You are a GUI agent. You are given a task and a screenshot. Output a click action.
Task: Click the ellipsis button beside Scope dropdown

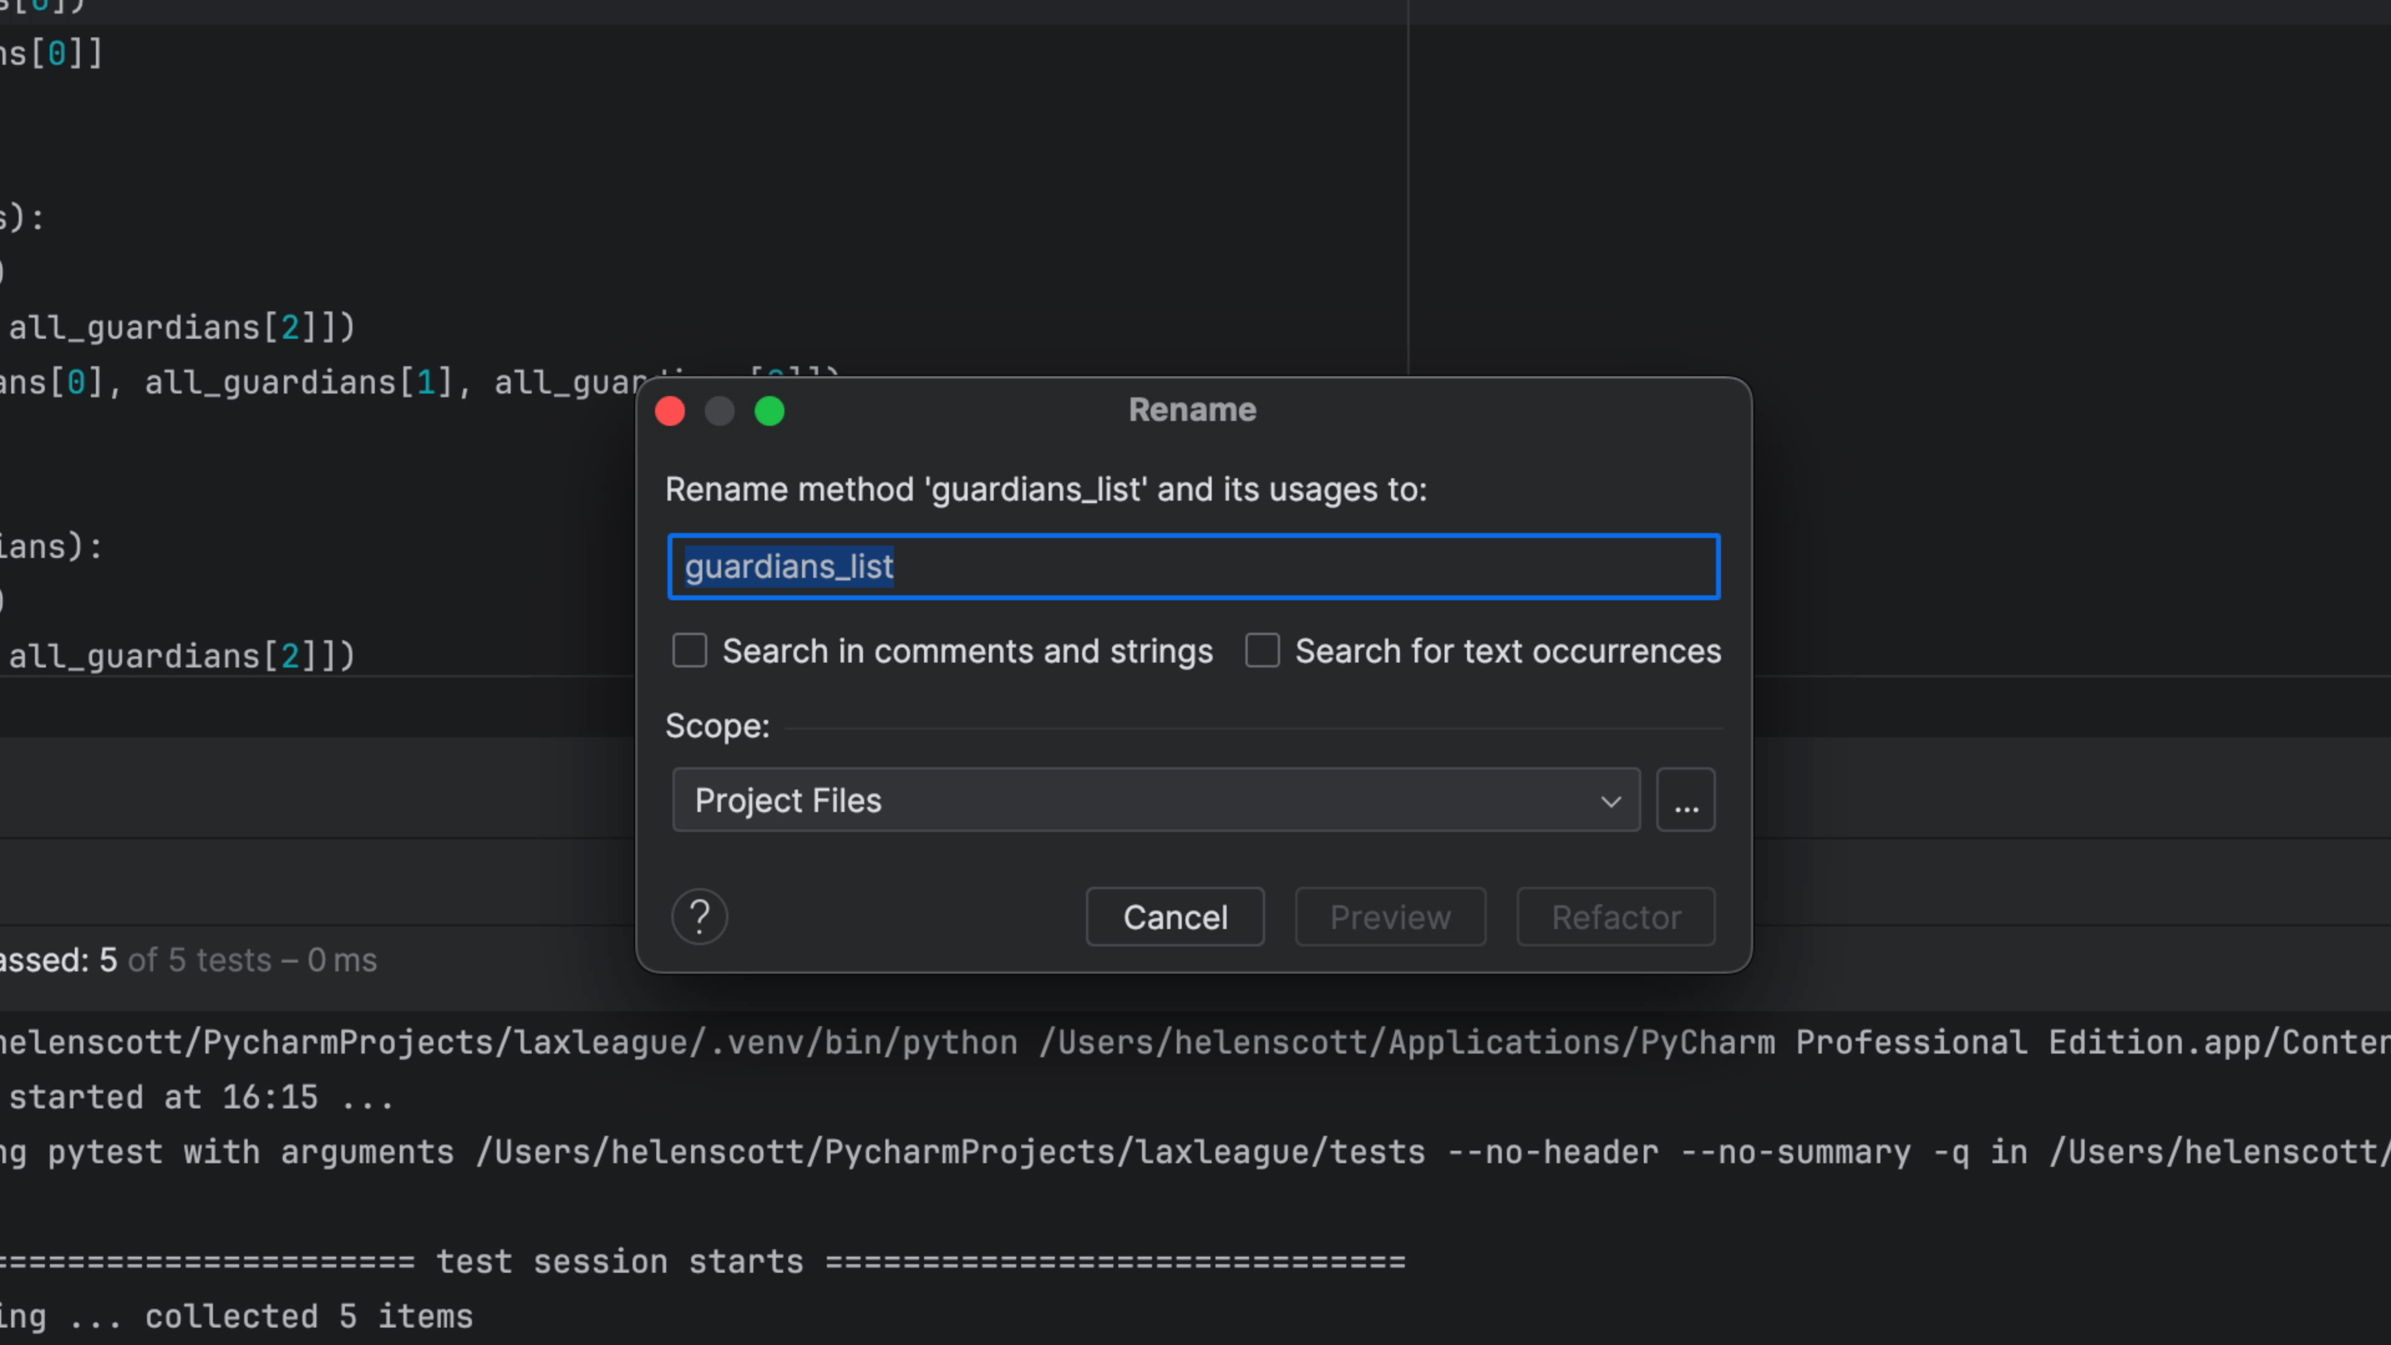(x=1686, y=800)
